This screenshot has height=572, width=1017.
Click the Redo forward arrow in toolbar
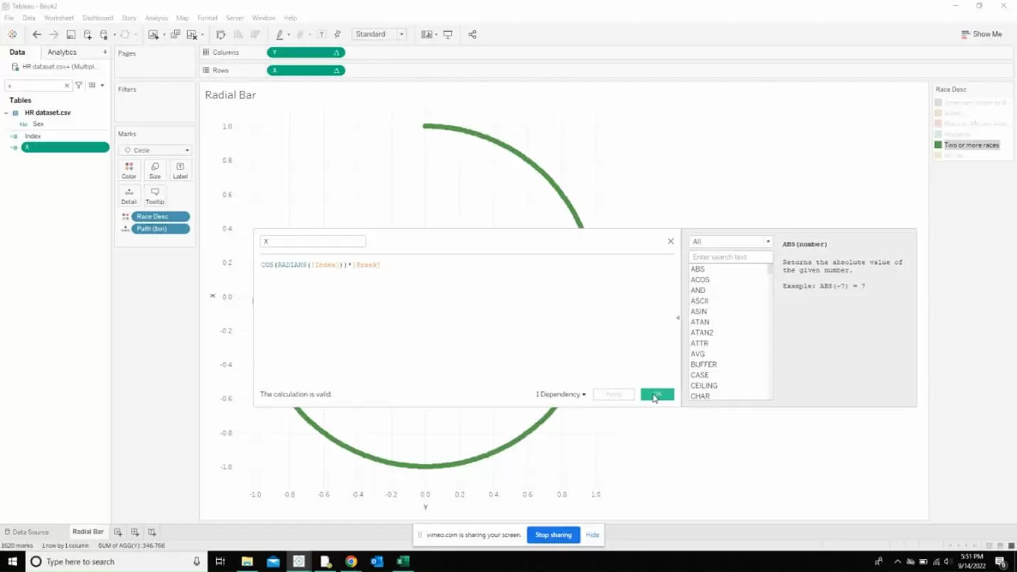pos(53,34)
